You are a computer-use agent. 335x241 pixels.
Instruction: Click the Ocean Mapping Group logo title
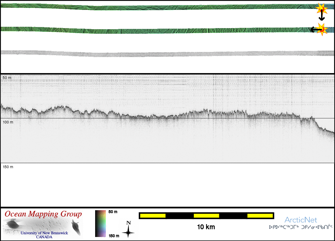pyautogui.click(x=43, y=214)
